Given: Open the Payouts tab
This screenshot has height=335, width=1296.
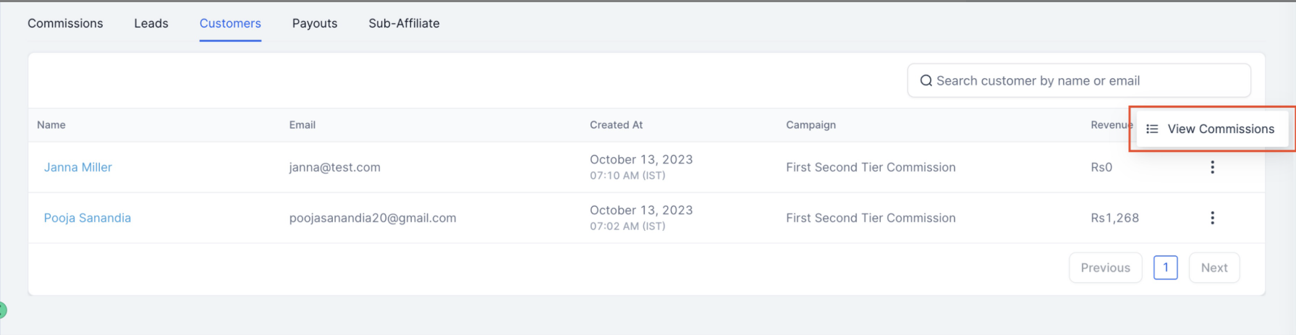Looking at the screenshot, I should click(x=315, y=23).
